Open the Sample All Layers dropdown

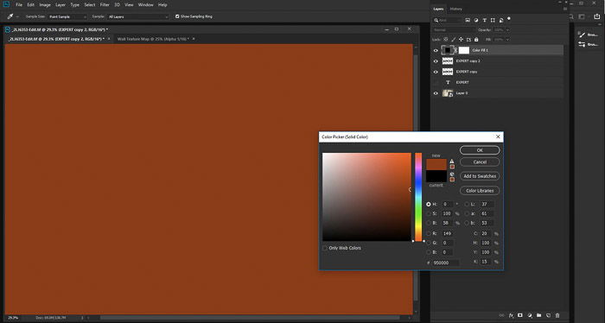(138, 16)
